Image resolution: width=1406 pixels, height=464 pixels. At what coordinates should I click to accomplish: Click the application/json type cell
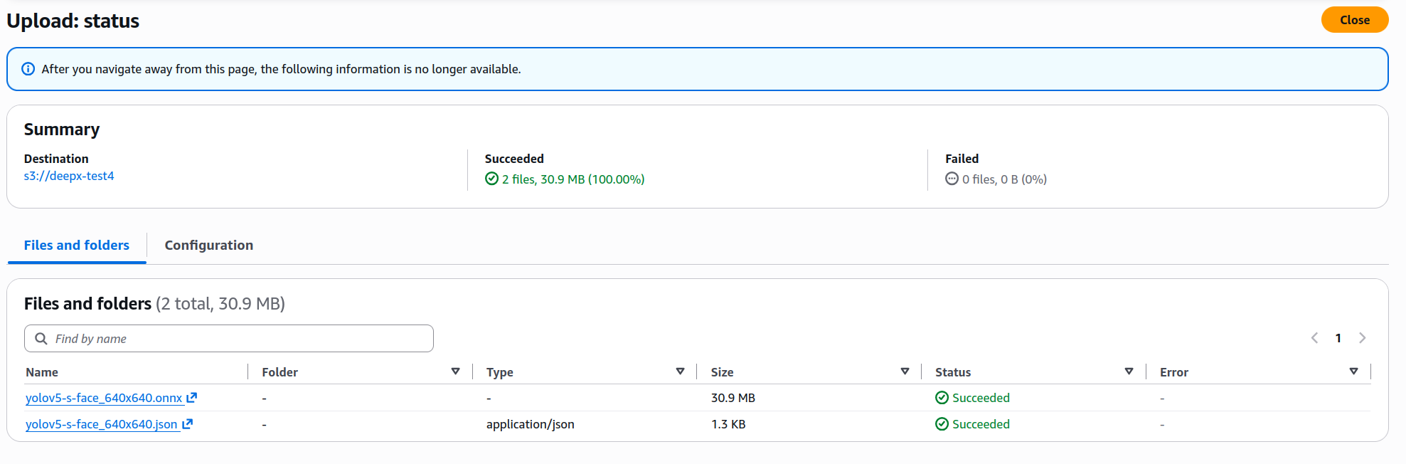pyautogui.click(x=531, y=424)
